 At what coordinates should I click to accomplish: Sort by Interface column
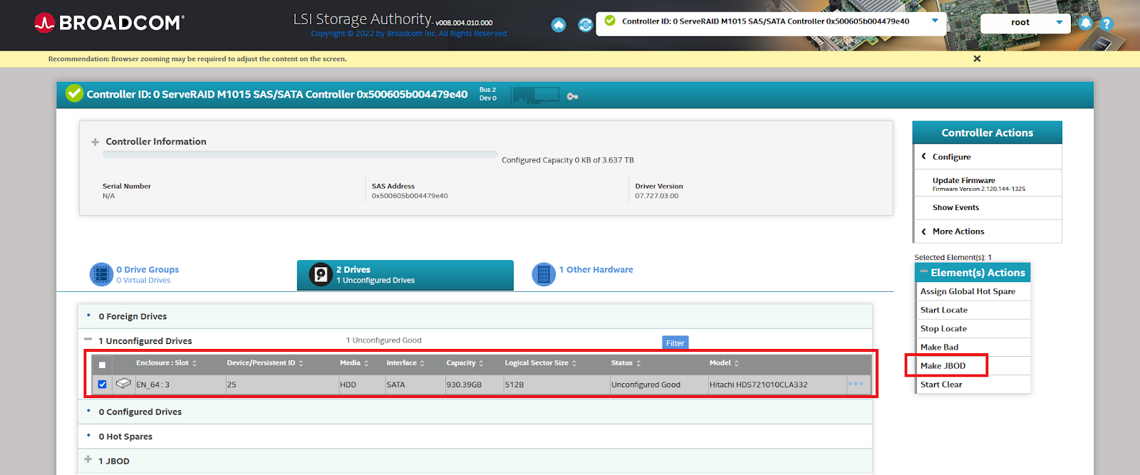tap(405, 363)
